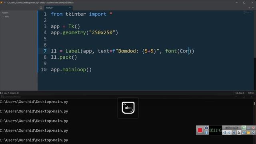
Task: Collapse the weiti folder in sidebar
Action: point(3,17)
